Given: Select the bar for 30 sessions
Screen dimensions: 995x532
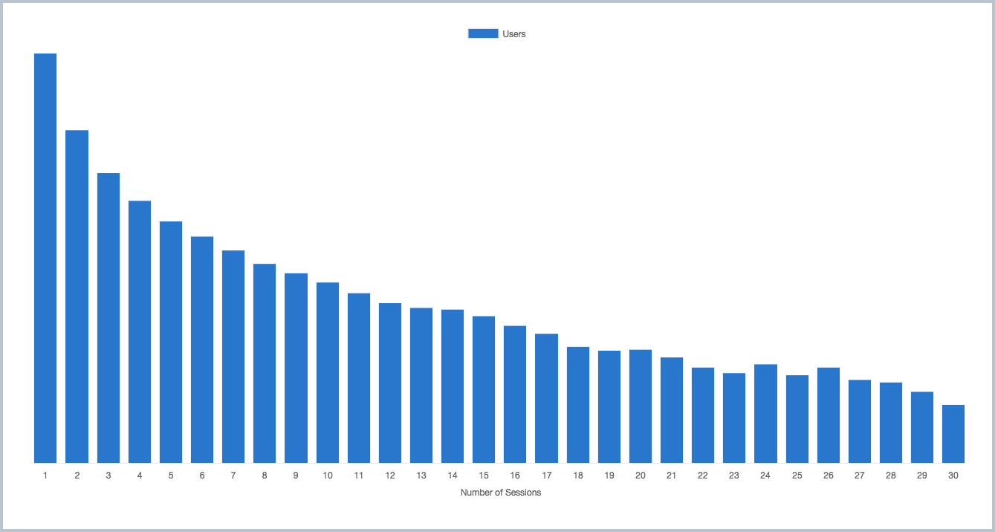Looking at the screenshot, I should point(953,434).
